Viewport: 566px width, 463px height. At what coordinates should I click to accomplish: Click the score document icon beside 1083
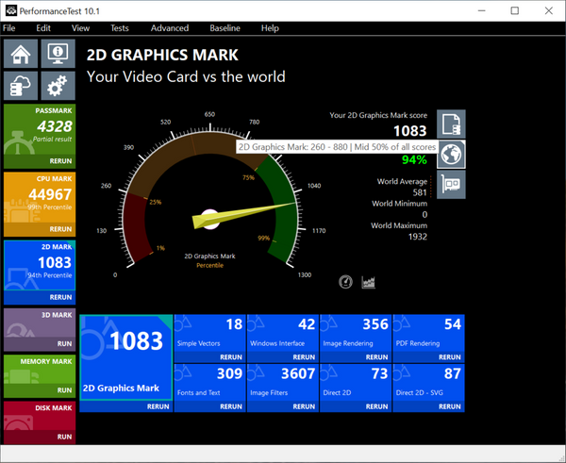[x=452, y=124]
